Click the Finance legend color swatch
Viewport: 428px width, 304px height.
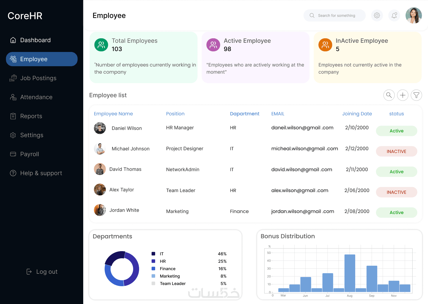click(x=153, y=269)
